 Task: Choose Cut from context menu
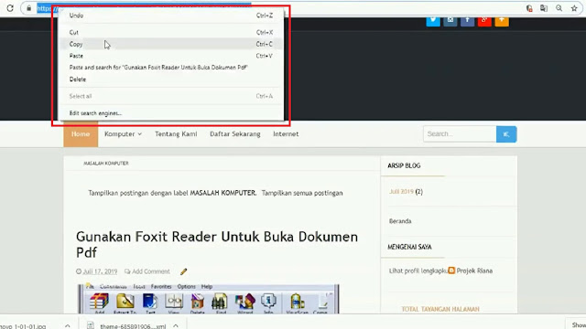click(x=171, y=33)
